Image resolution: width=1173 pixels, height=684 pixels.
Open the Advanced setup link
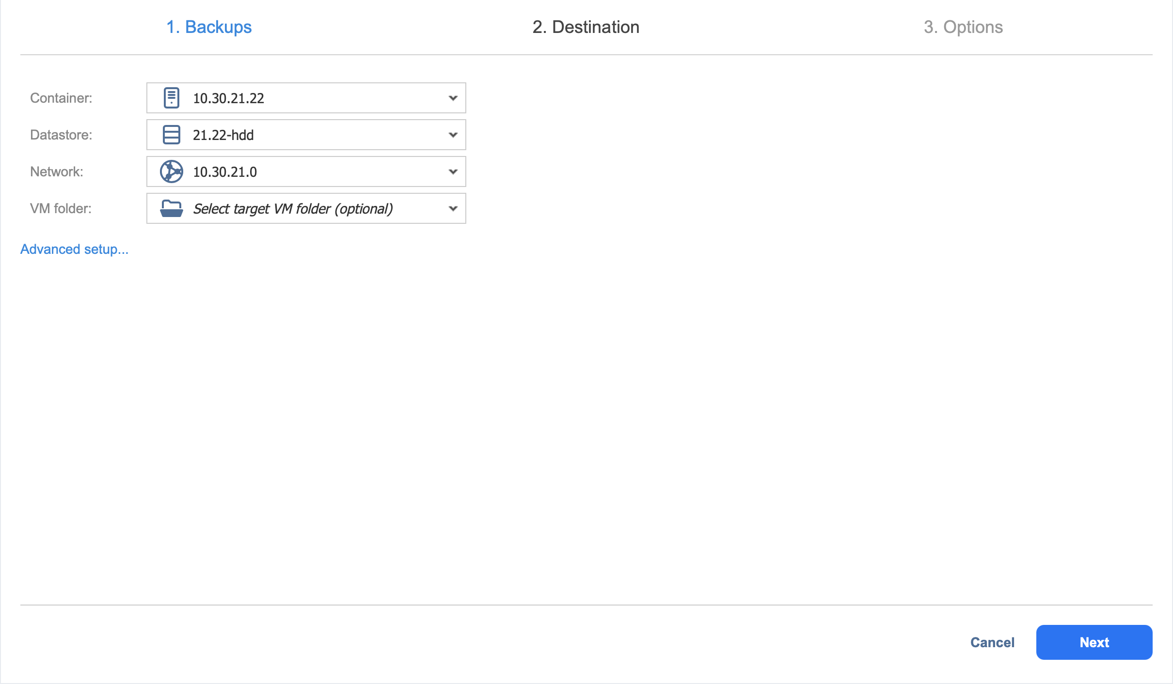[74, 249]
